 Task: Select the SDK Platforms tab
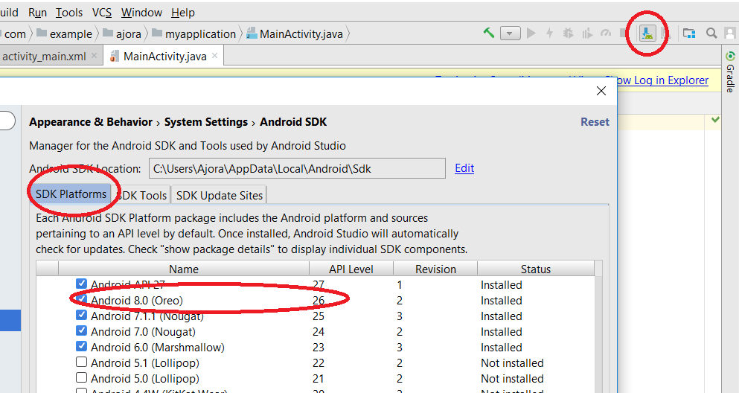coord(71,194)
